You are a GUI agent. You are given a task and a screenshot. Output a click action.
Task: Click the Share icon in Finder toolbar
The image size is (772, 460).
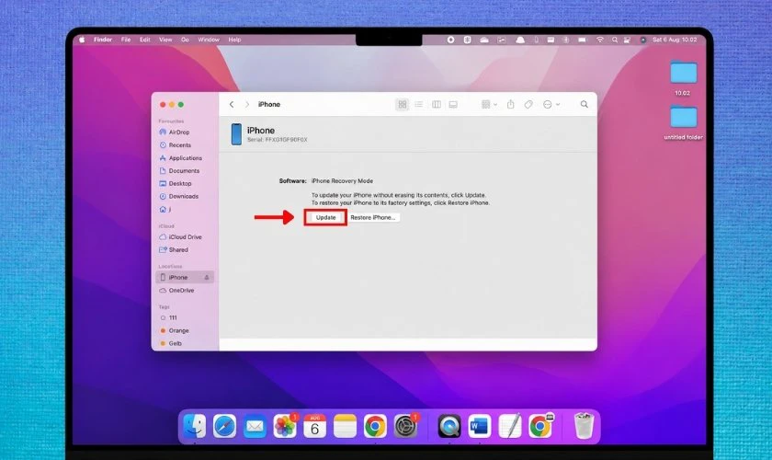[x=511, y=105]
